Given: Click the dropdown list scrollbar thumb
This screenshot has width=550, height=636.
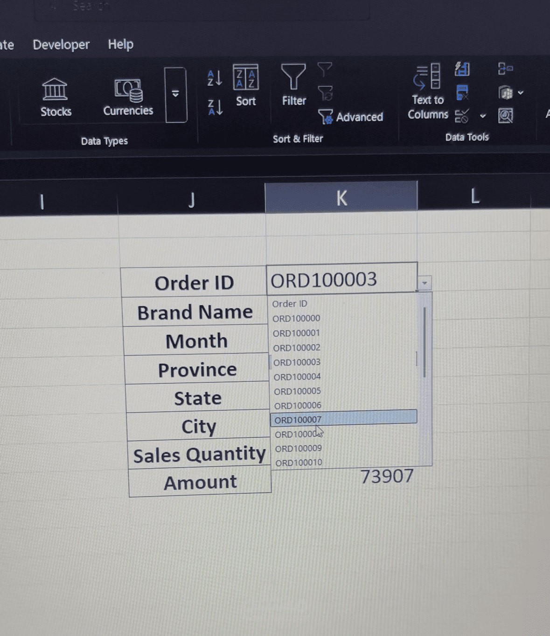Looking at the screenshot, I should point(425,342).
